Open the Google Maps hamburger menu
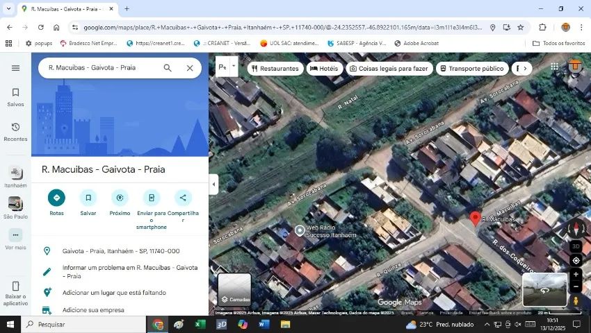This screenshot has height=333, width=591. [15, 68]
